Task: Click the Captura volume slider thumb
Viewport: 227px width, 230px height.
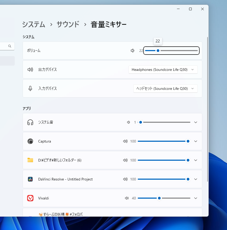Action: click(188, 141)
